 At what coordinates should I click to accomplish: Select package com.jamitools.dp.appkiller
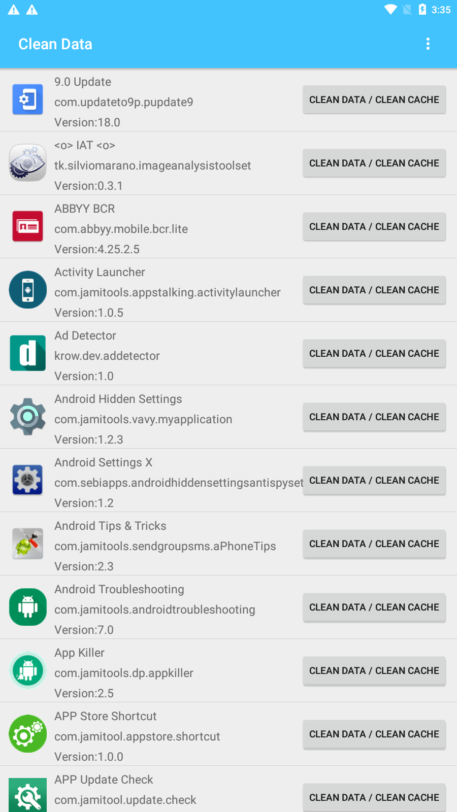click(124, 673)
